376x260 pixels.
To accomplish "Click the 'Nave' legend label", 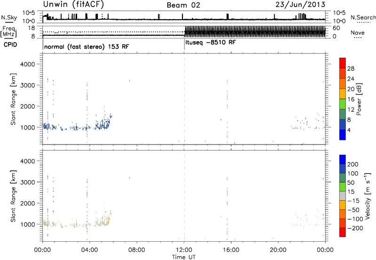I will 358,33.
